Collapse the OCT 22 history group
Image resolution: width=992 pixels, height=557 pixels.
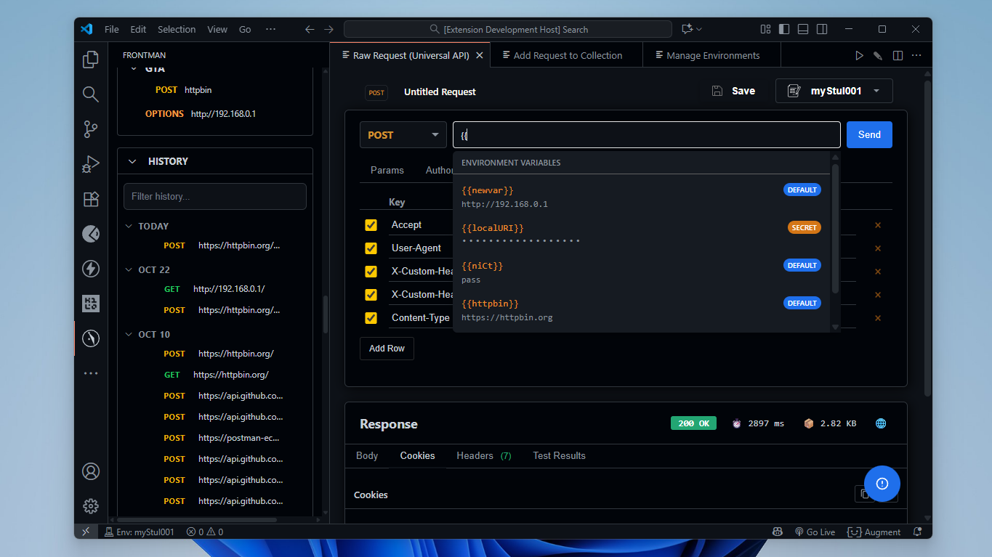tap(129, 269)
